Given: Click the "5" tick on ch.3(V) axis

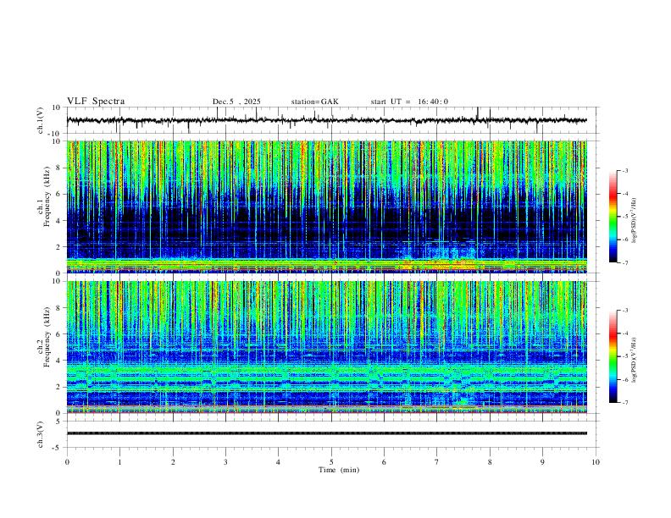Looking at the screenshot, I should [x=58, y=422].
